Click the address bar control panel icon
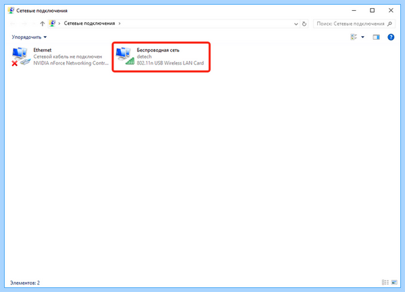Image resolution: width=405 pixels, height=292 pixels. coord(52,24)
